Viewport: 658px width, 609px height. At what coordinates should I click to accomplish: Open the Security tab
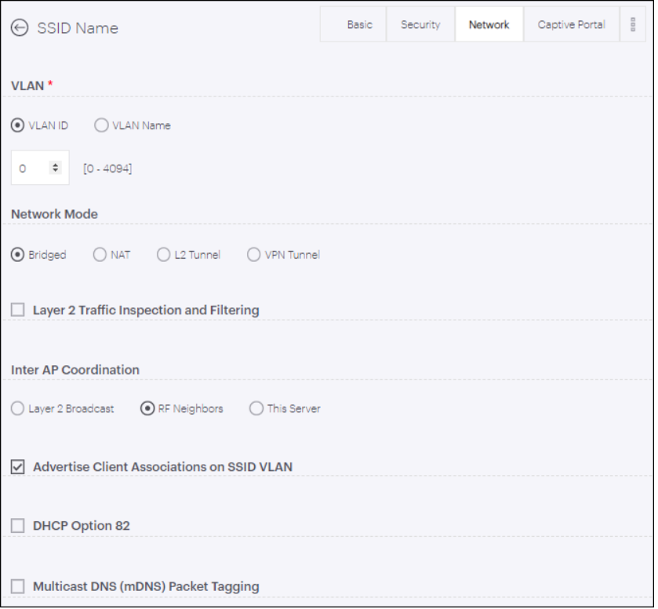click(x=420, y=24)
